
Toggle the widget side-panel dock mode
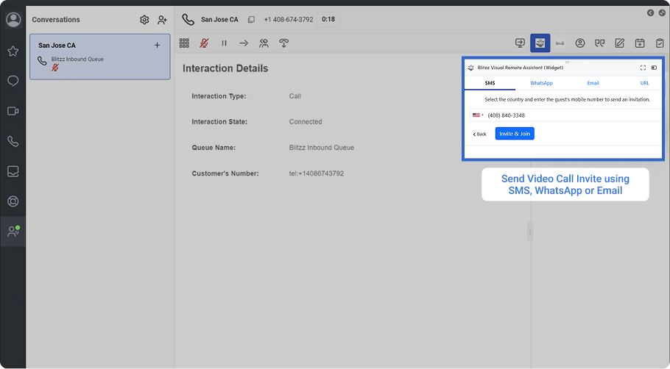pos(654,68)
